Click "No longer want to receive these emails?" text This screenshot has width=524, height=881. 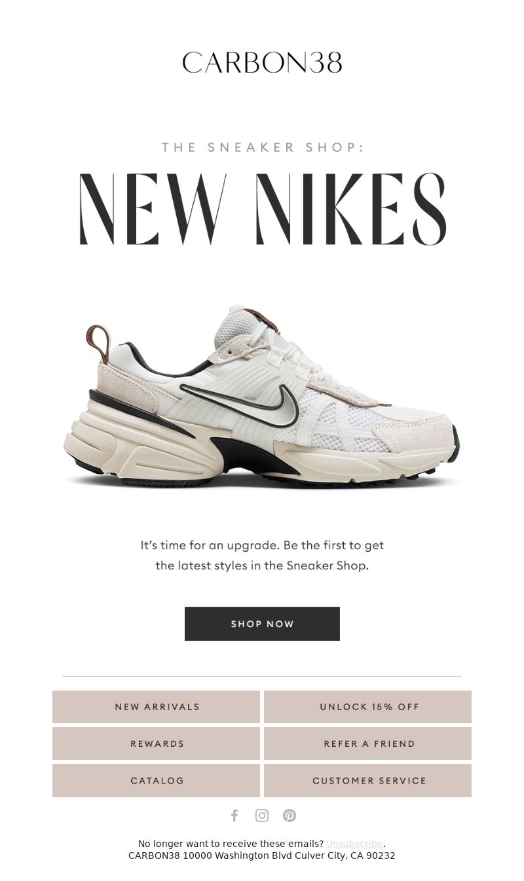(x=231, y=844)
